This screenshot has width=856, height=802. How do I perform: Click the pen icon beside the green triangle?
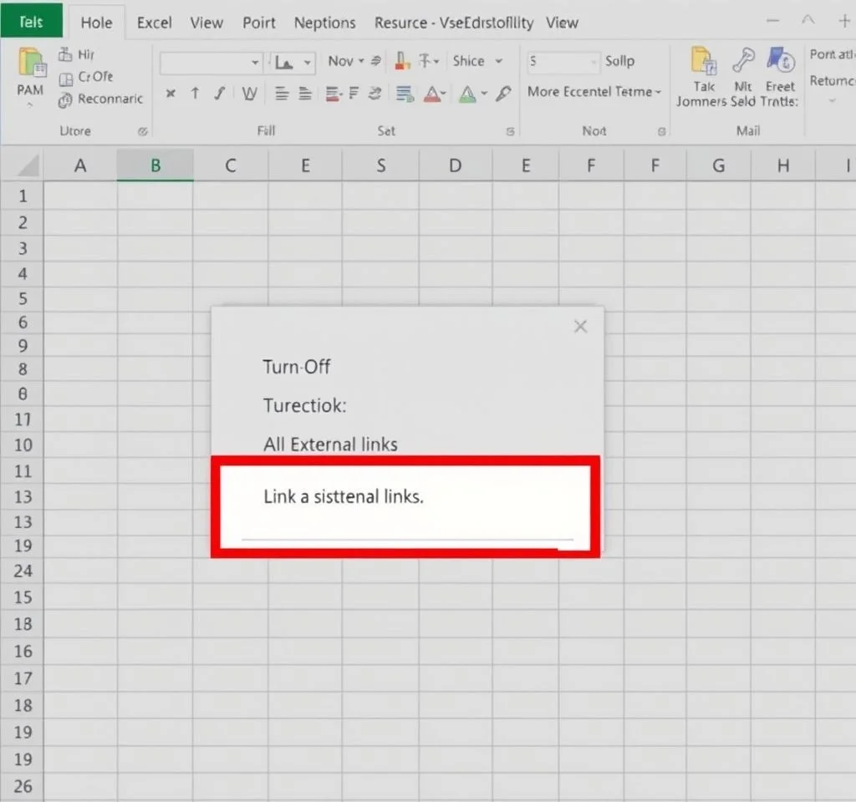(x=503, y=94)
